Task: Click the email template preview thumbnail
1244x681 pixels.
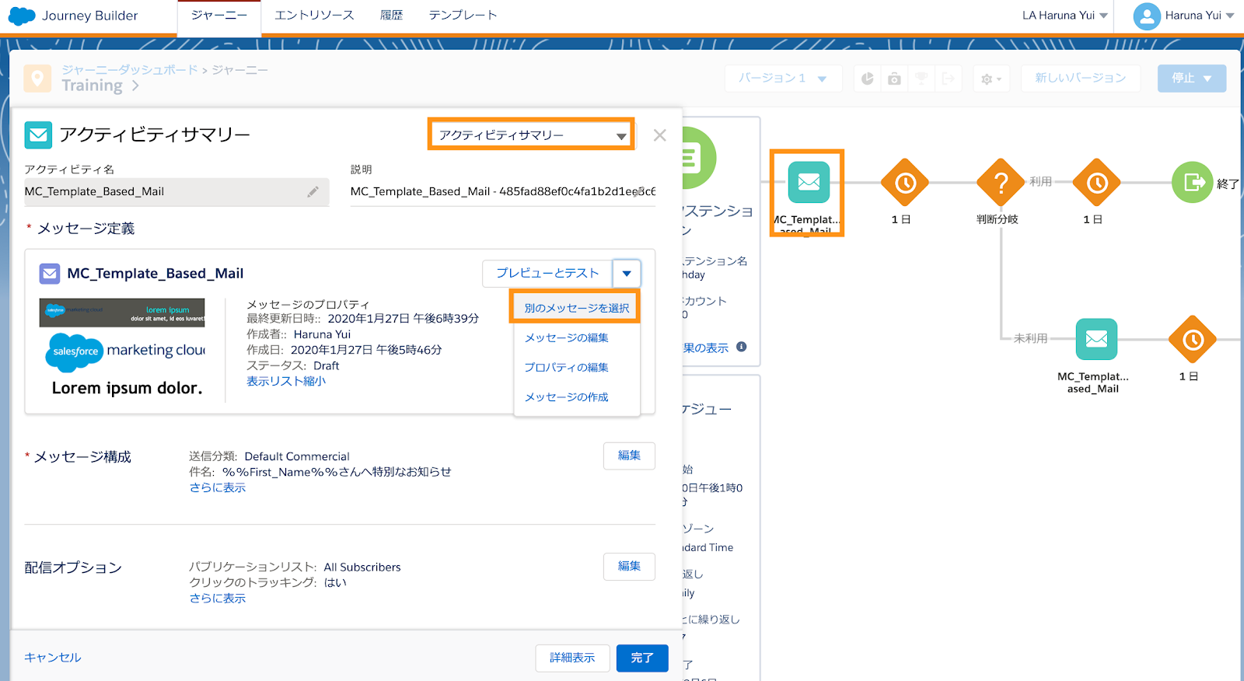Action: click(x=122, y=350)
